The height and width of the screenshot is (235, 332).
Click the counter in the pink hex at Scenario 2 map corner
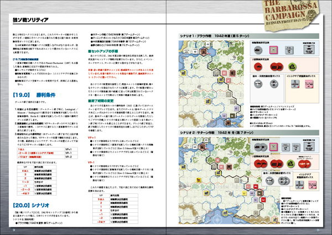275,219
